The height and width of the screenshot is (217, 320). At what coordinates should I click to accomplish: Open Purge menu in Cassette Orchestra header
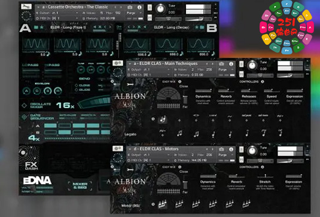(x=134, y=13)
